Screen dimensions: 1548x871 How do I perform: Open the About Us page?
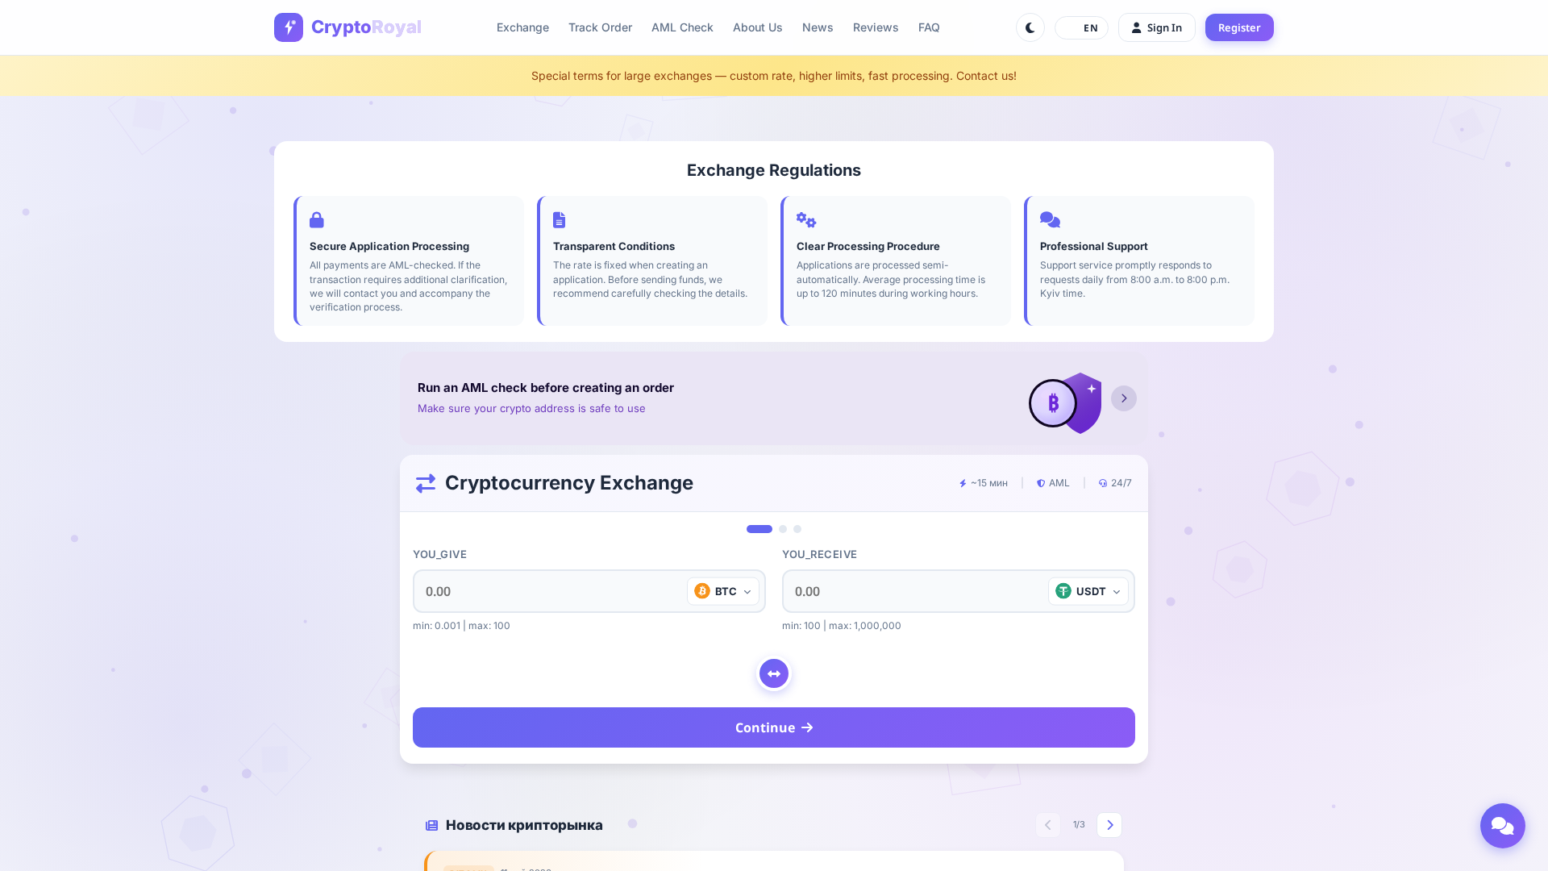[757, 27]
